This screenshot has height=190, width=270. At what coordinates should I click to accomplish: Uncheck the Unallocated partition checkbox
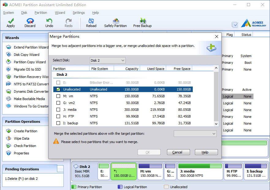58,89
